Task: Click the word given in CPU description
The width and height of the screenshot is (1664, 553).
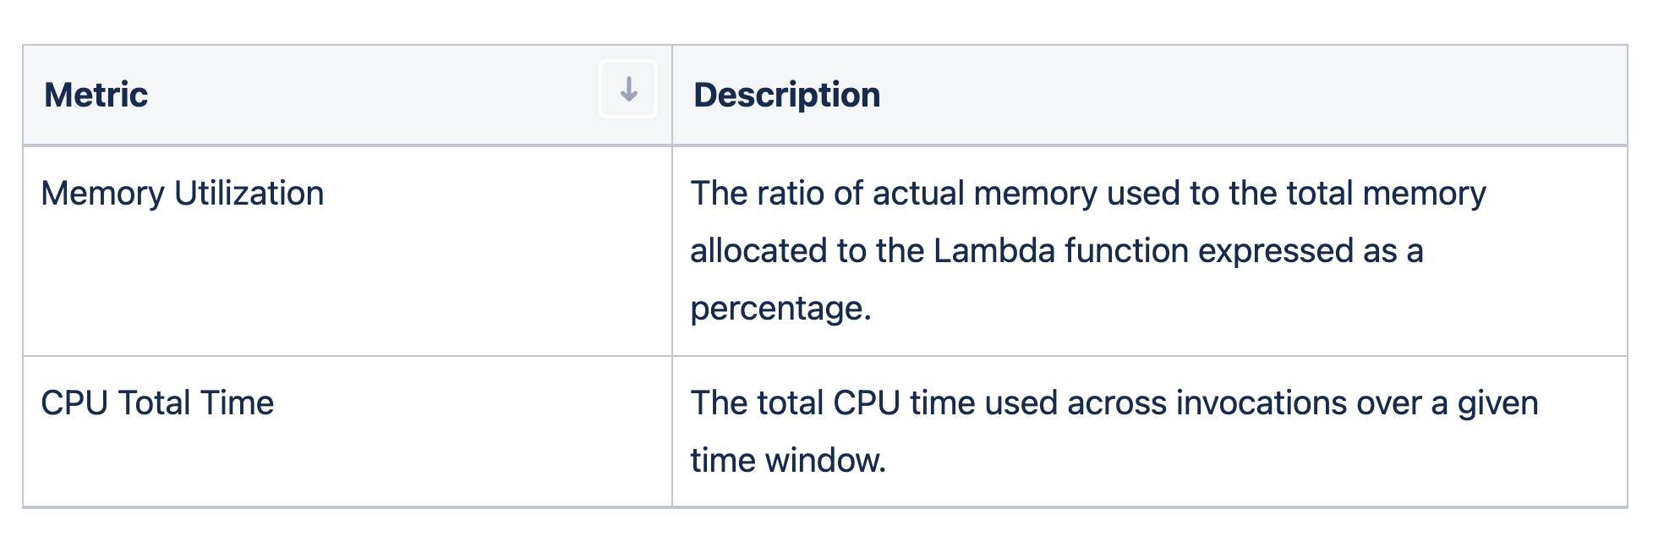Action: coord(1497,403)
